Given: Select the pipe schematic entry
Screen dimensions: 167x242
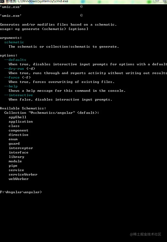Looking at the screenshot, I should click(x=13, y=166).
